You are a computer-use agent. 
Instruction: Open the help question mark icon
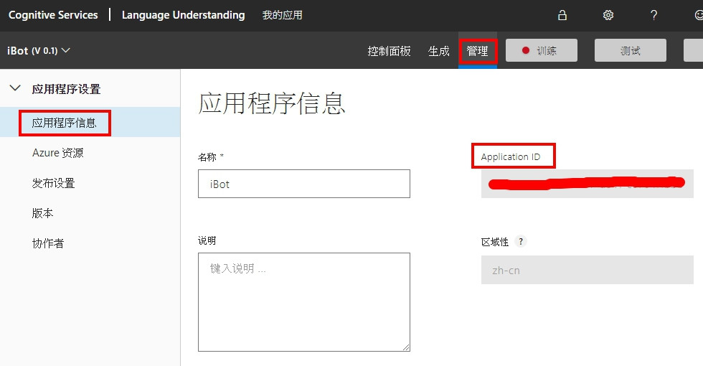654,15
